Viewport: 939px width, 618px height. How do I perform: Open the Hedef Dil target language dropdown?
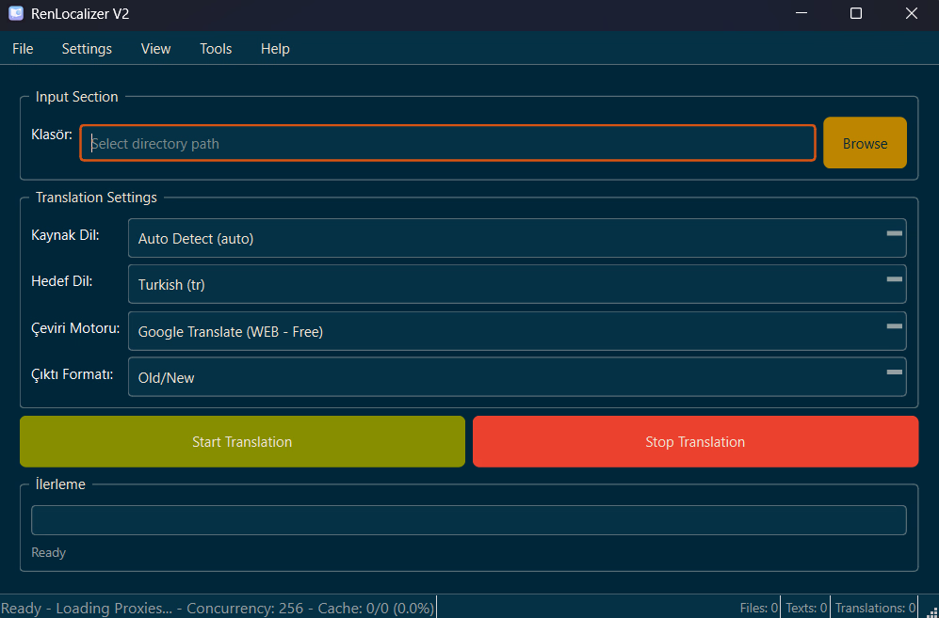[516, 284]
